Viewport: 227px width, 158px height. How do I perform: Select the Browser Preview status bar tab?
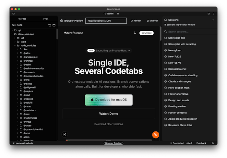[113, 143]
